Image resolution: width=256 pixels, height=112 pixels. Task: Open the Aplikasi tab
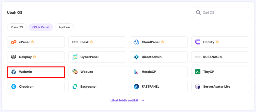point(64,27)
